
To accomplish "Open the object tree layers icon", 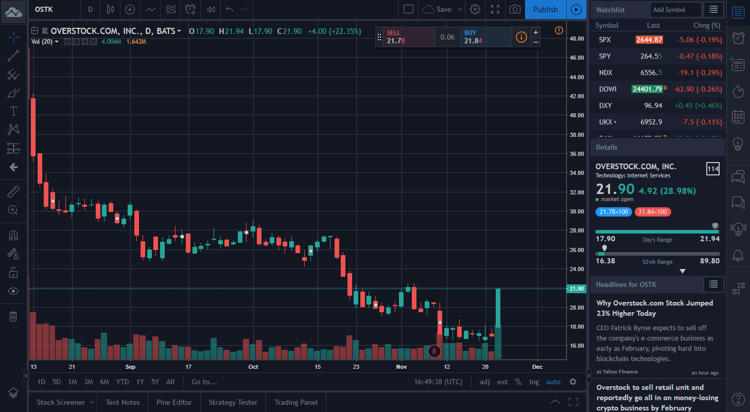I will pos(13,393).
